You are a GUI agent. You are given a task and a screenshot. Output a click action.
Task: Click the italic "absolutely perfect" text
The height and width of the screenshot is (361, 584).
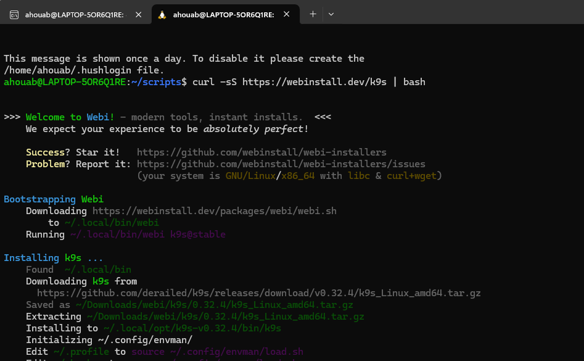pos(253,129)
